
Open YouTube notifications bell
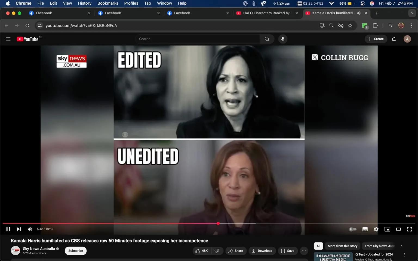394,39
